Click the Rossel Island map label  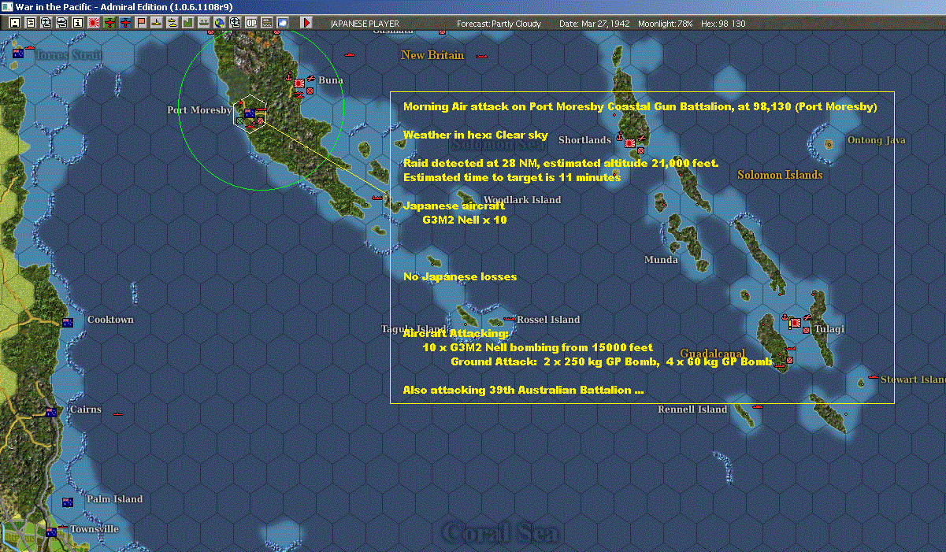point(548,320)
